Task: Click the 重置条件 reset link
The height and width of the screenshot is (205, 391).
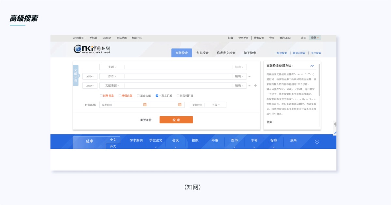Action: coord(146,120)
